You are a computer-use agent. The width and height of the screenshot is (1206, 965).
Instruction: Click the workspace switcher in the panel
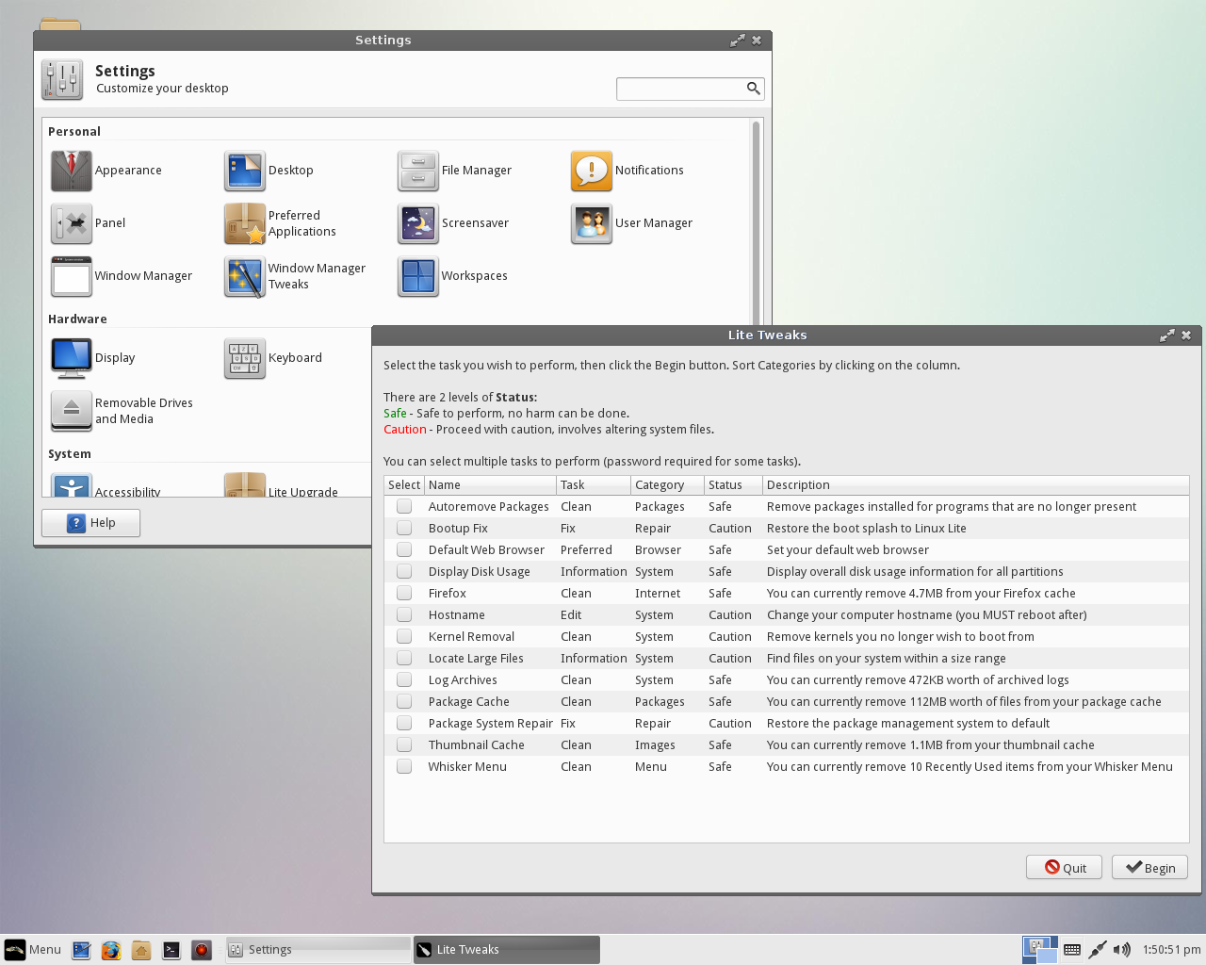click(x=1040, y=950)
